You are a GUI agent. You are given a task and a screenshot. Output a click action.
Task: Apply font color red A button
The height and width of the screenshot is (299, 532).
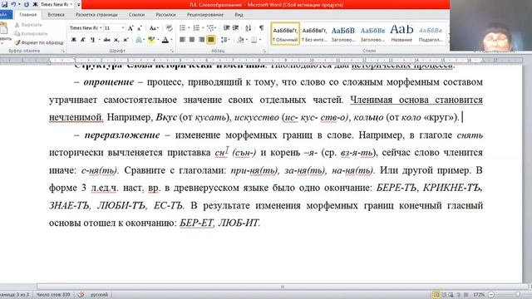tap(165, 40)
